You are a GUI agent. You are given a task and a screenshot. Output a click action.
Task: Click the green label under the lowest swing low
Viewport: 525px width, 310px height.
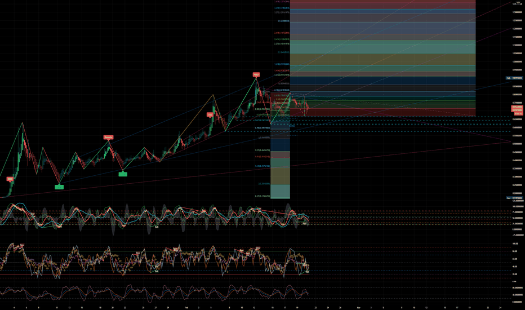(59, 187)
